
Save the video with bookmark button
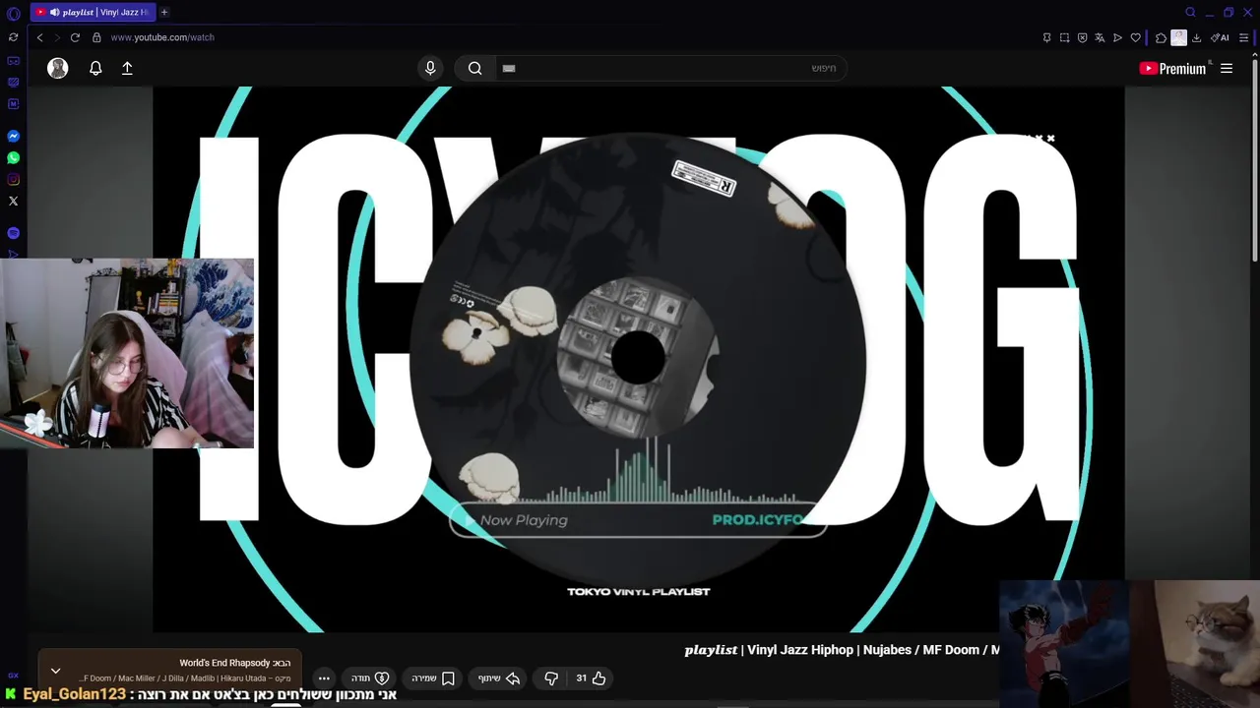(433, 678)
